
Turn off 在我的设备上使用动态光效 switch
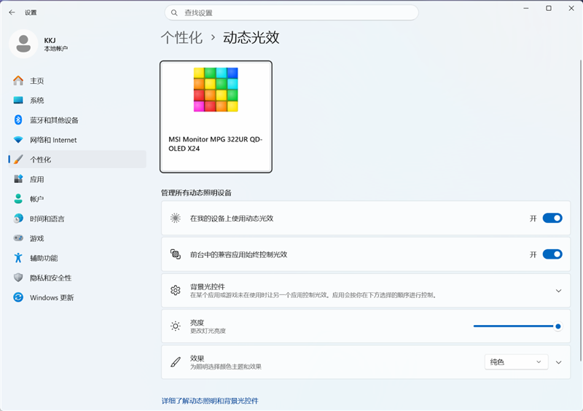(552, 218)
